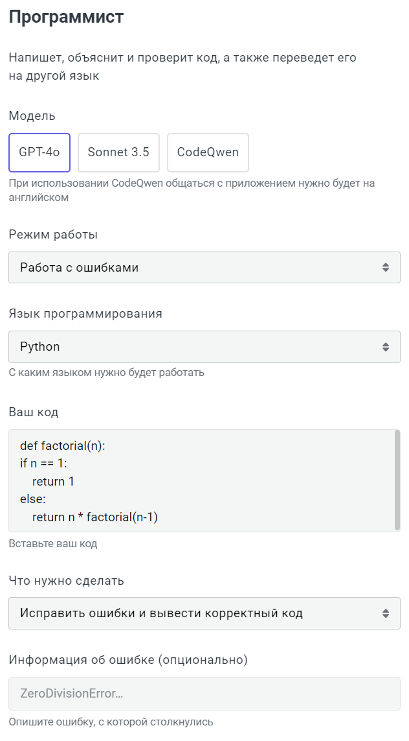Screen dimensions: 409x741
Task: Focus the ZeroDivisionError error info field
Action: (x=204, y=694)
